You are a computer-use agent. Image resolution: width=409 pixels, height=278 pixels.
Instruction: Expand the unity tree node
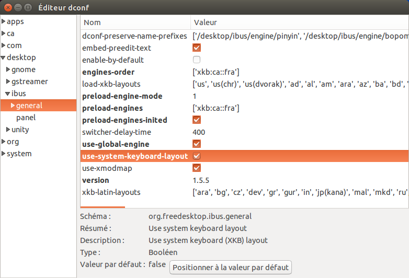(x=8, y=130)
